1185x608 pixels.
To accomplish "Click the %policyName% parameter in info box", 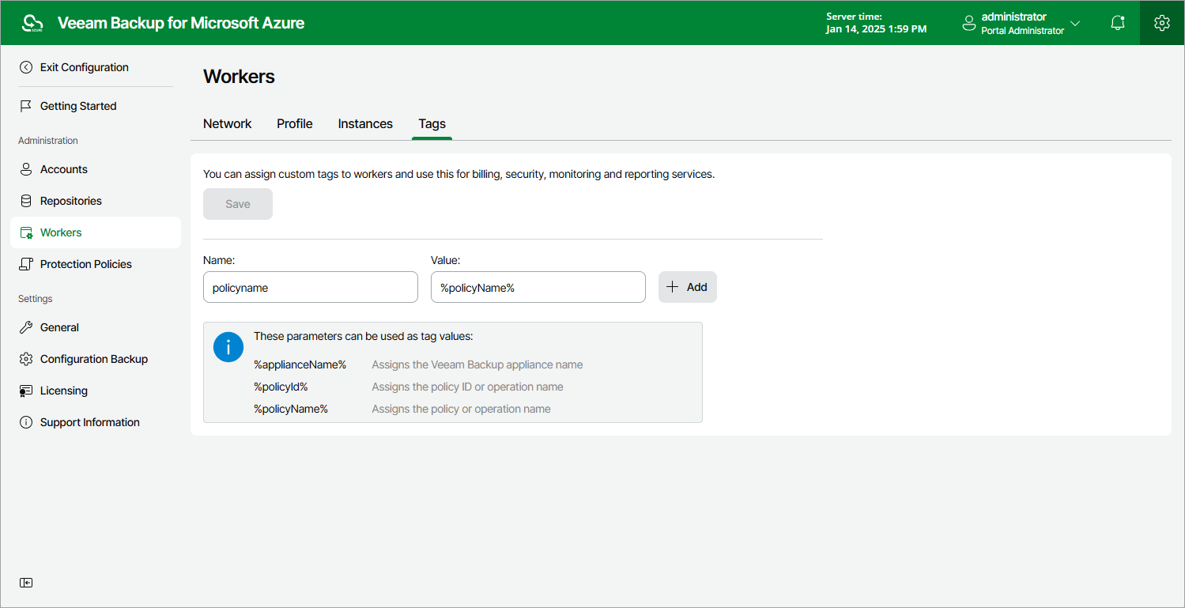I will [x=291, y=409].
